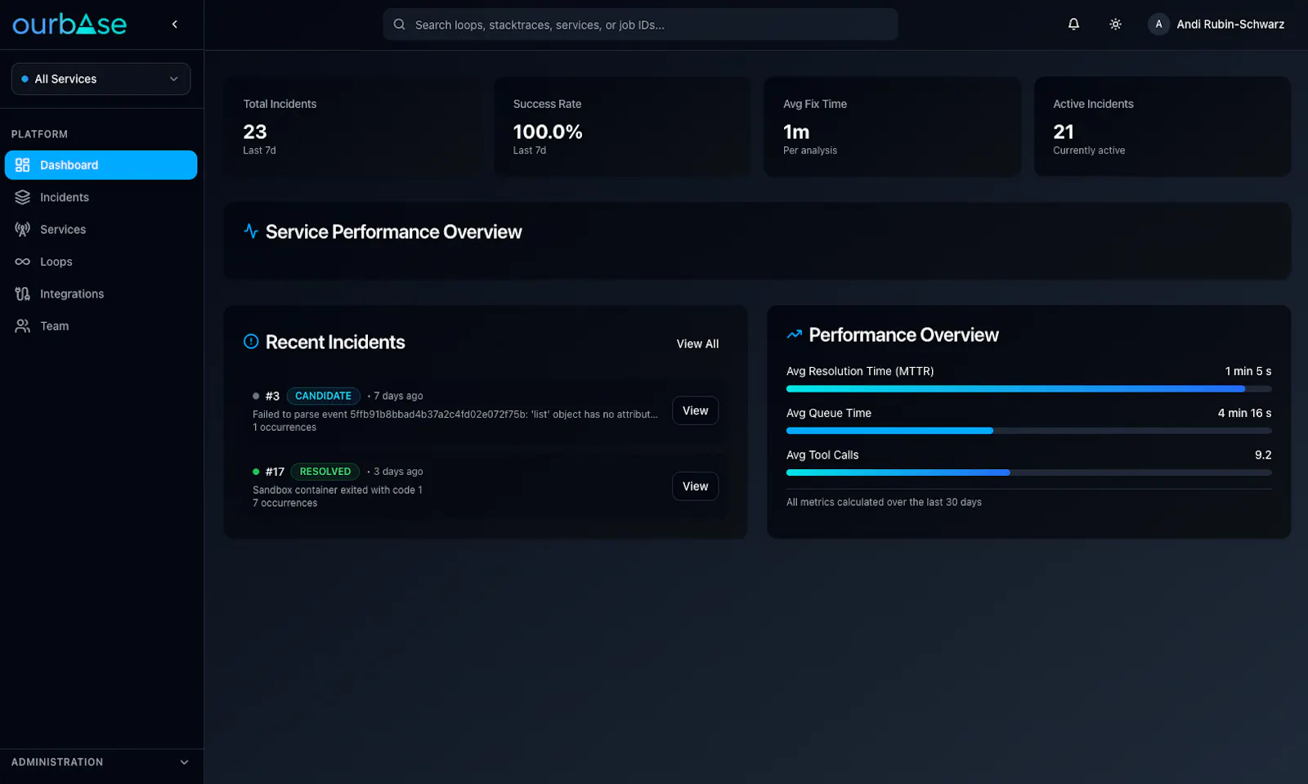Click the Failed to parse event description
The image size is (1308, 784).
click(x=455, y=414)
